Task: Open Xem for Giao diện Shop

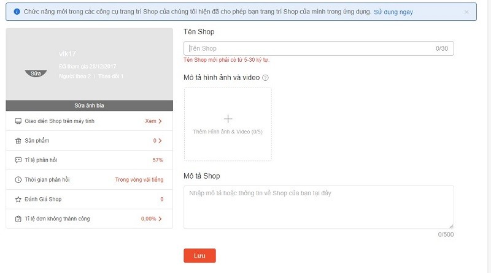Action: pyautogui.click(x=150, y=121)
